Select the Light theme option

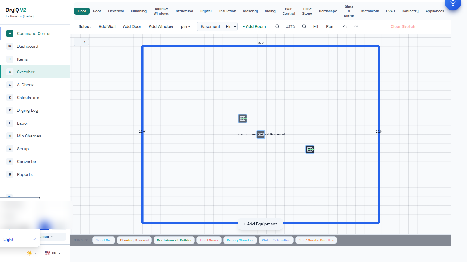point(20,240)
